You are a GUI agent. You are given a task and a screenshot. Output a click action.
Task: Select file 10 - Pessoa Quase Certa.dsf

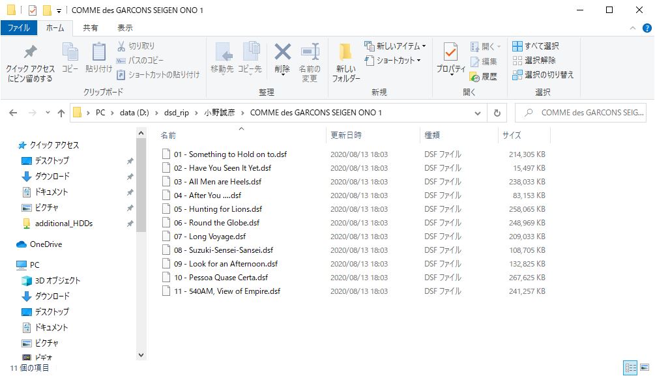click(x=221, y=278)
